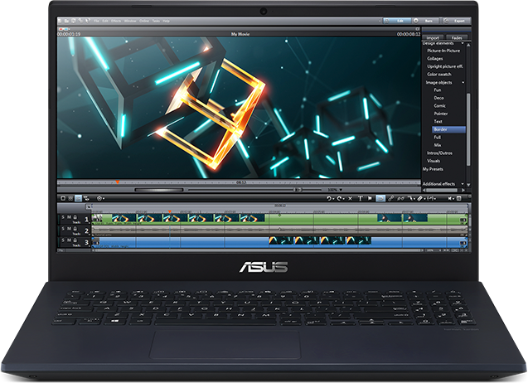
Task: Click the Redo arrow in timeline toolbar
Action: coord(339,198)
